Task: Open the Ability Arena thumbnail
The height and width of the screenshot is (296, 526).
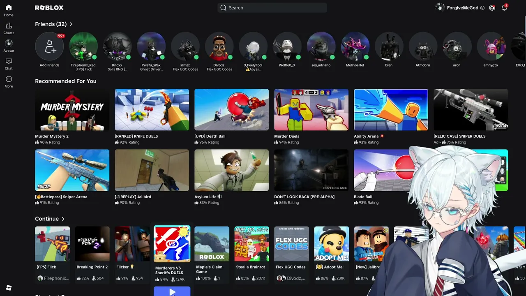Action: pyautogui.click(x=391, y=110)
